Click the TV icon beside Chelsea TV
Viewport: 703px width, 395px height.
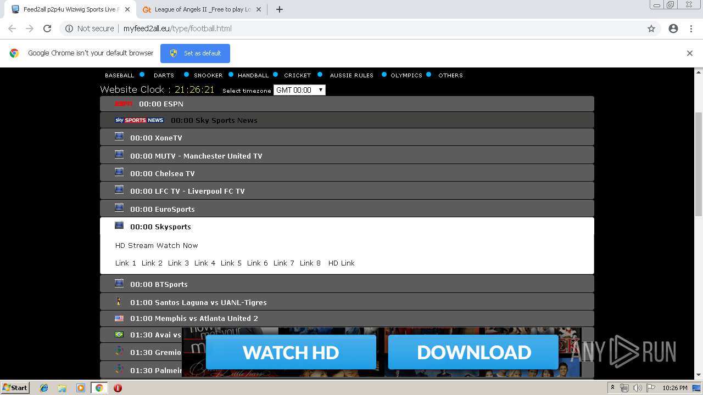(119, 172)
